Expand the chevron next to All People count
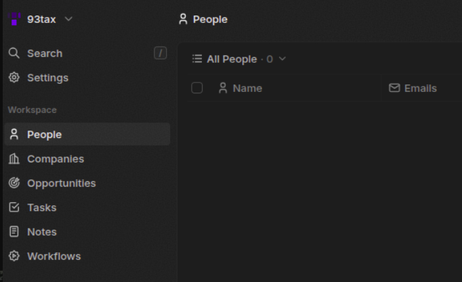Screen dimensions: 462x282 point(282,59)
